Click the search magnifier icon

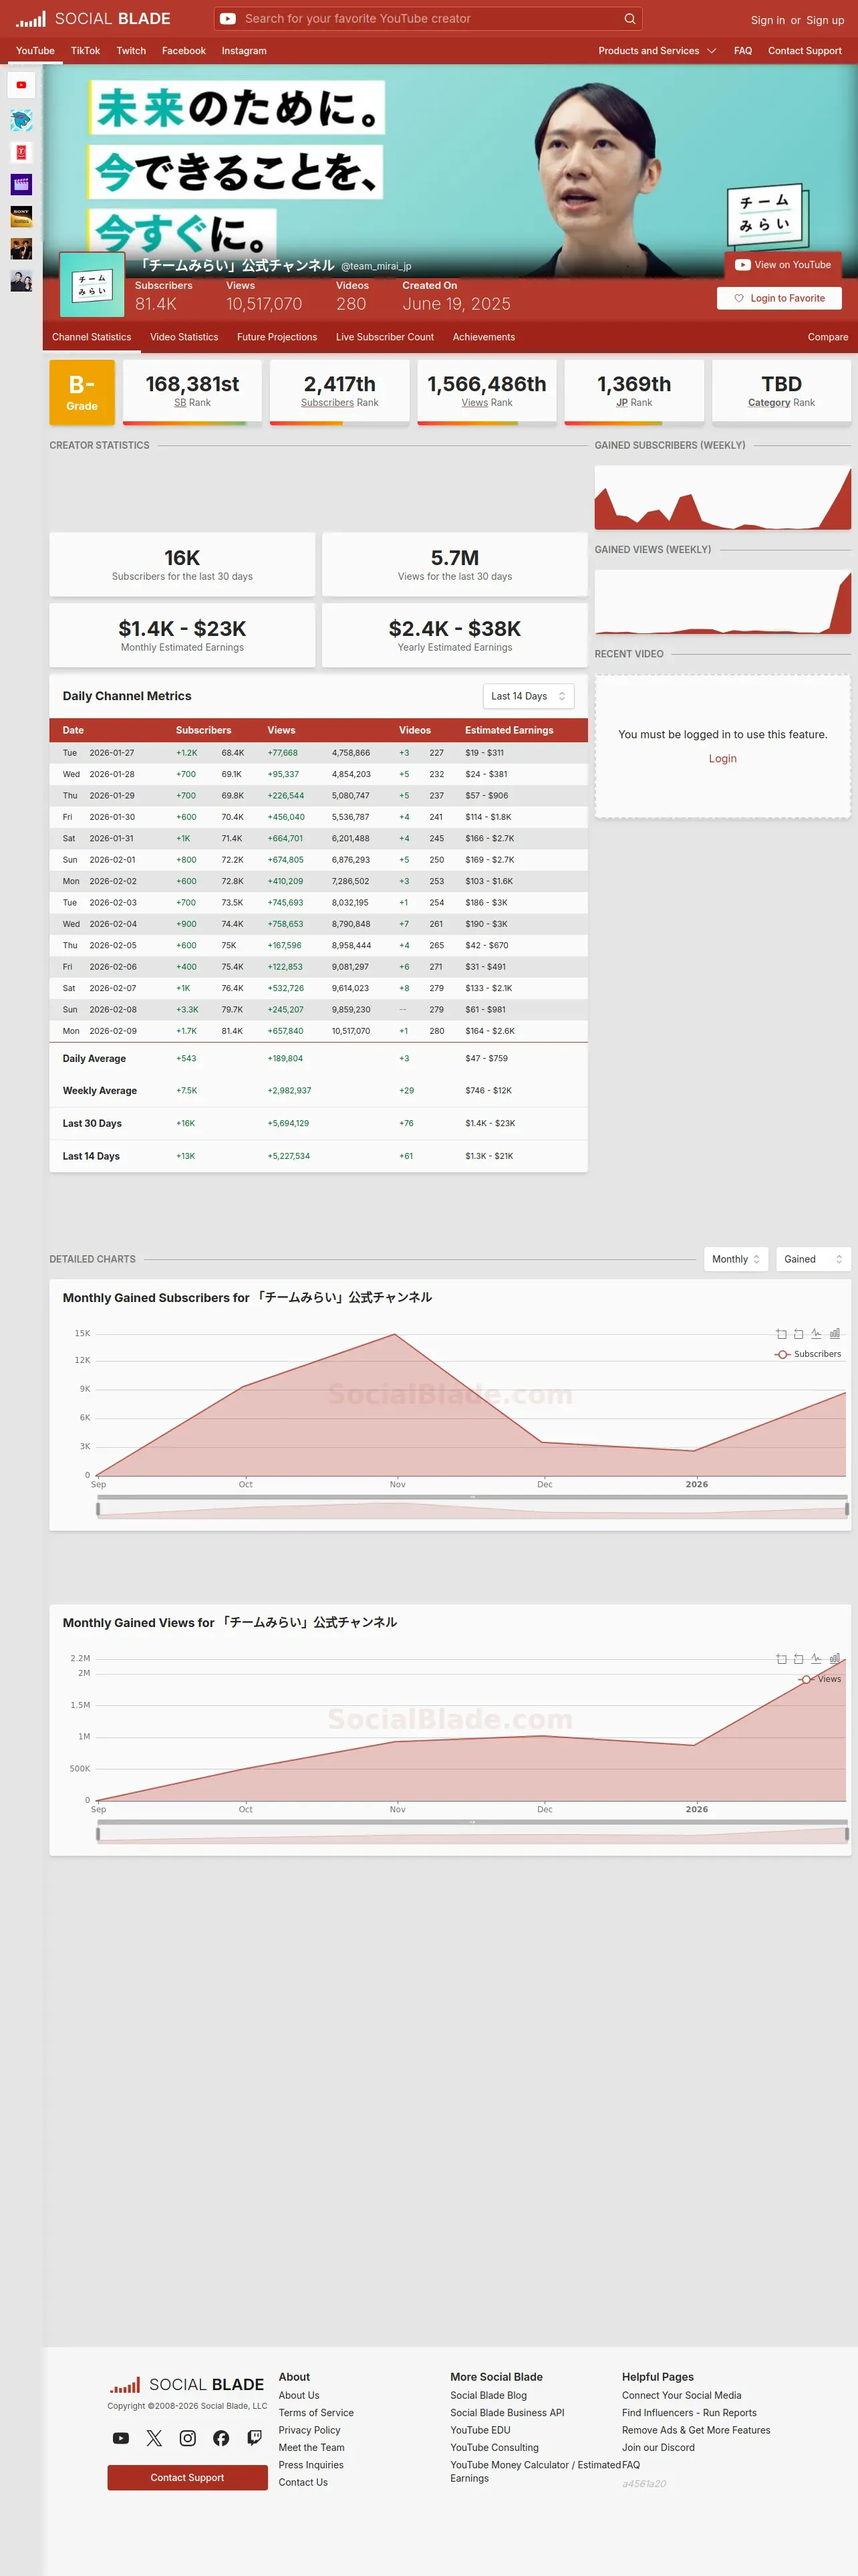(x=629, y=19)
